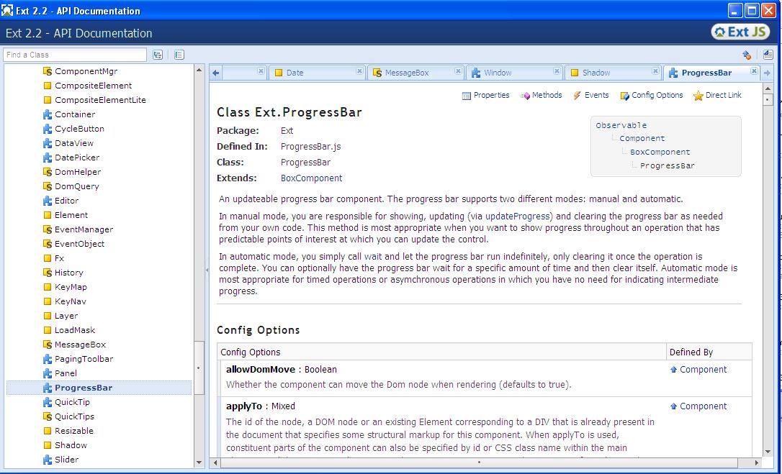Click the hide inherited members icon
Image resolution: width=782 pixels, height=474 pixels.
(747, 55)
